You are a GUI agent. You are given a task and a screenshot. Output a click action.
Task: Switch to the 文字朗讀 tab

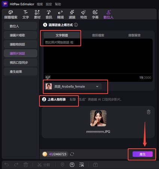point(62,35)
